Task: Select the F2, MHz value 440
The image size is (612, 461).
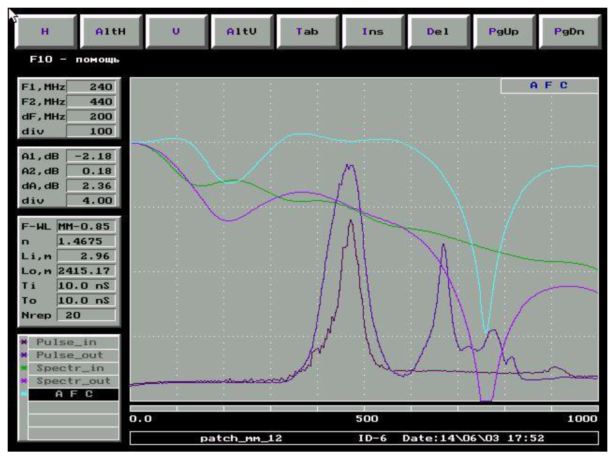Action: tap(91, 102)
